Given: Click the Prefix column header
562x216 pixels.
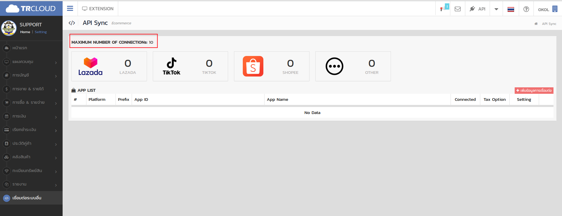Looking at the screenshot, I should click(x=123, y=100).
